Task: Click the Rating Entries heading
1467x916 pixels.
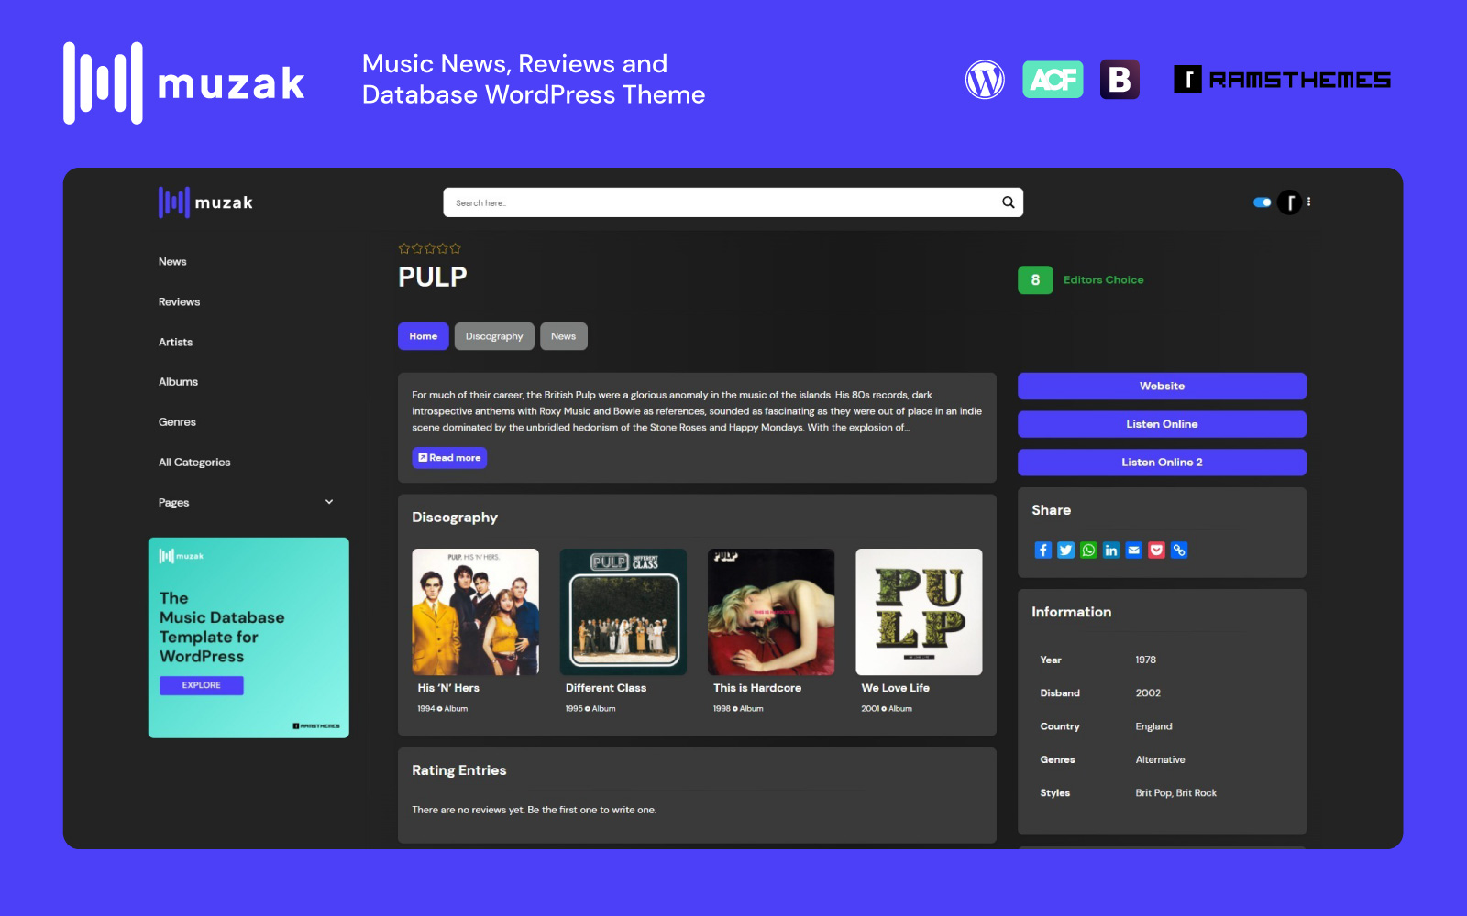Action: [458, 770]
